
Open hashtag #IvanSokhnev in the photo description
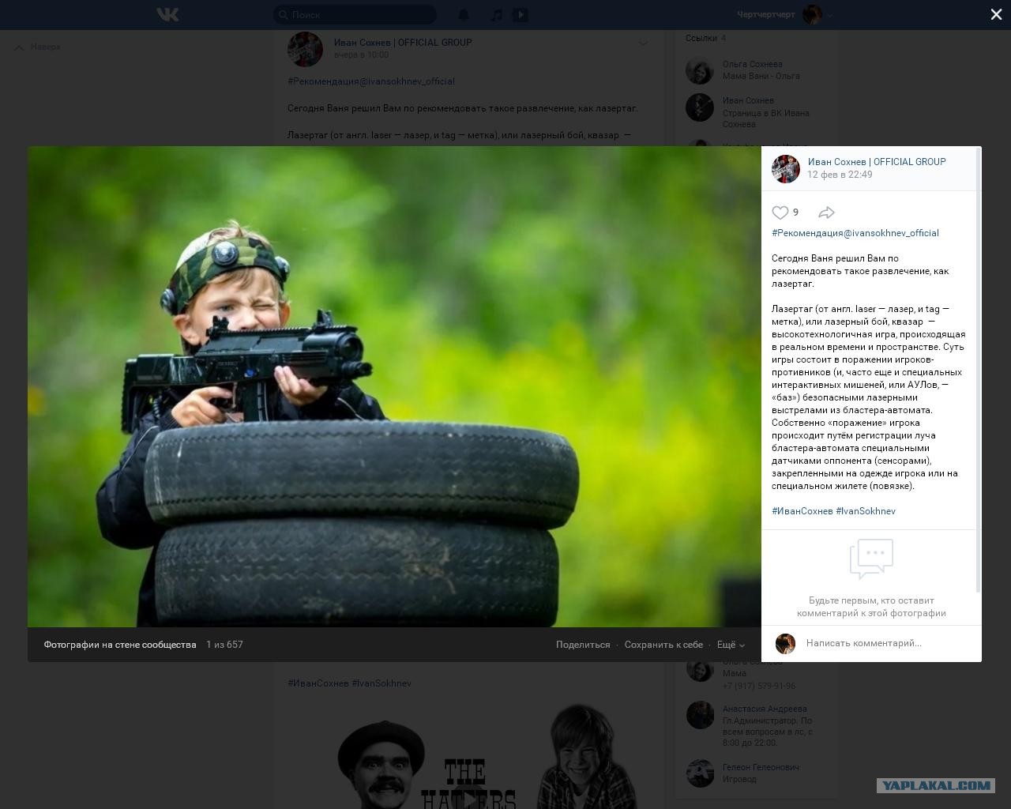[x=866, y=511]
